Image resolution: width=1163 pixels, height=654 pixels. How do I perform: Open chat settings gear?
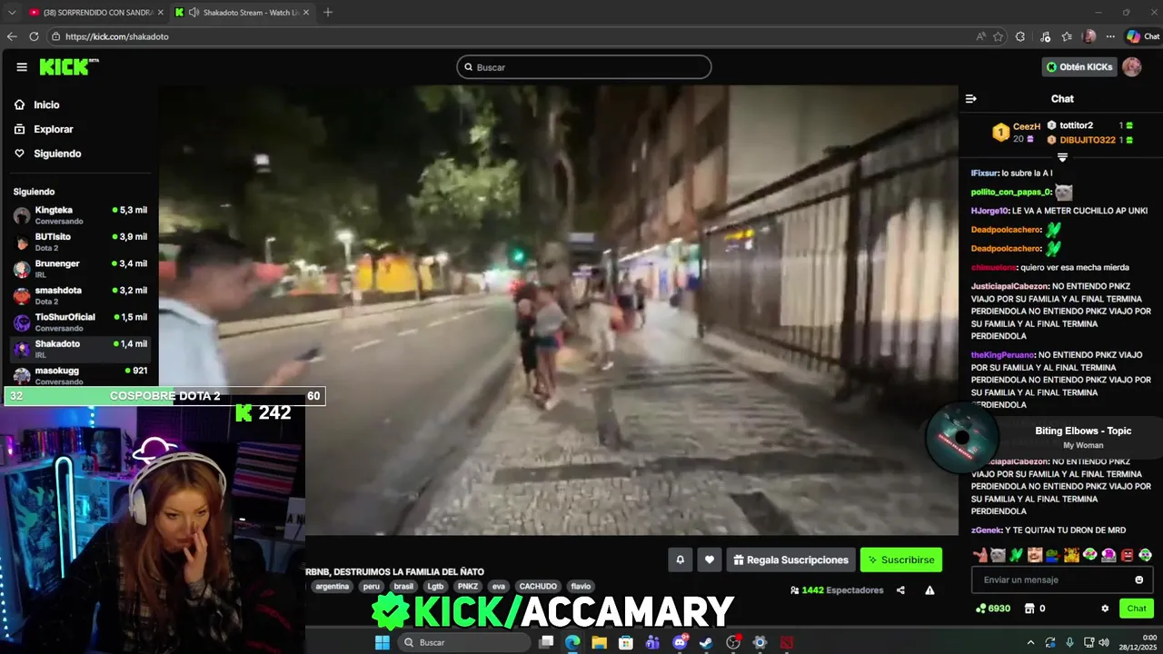(1105, 609)
